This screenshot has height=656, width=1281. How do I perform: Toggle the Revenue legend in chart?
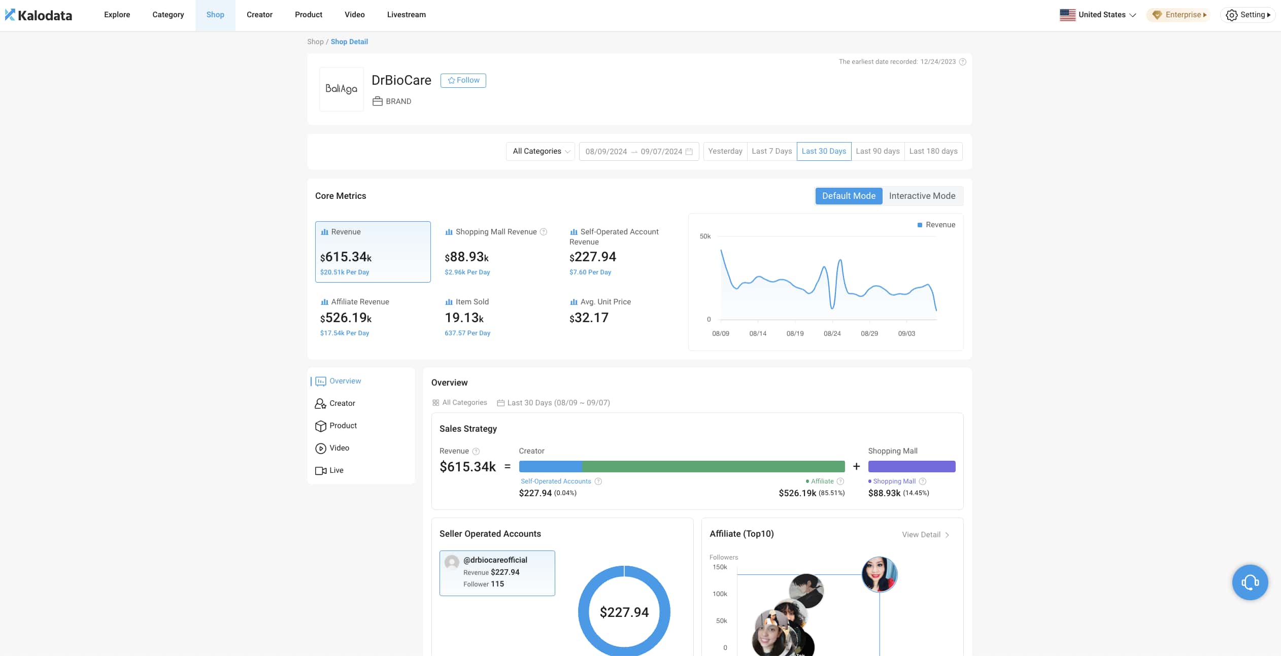click(936, 225)
